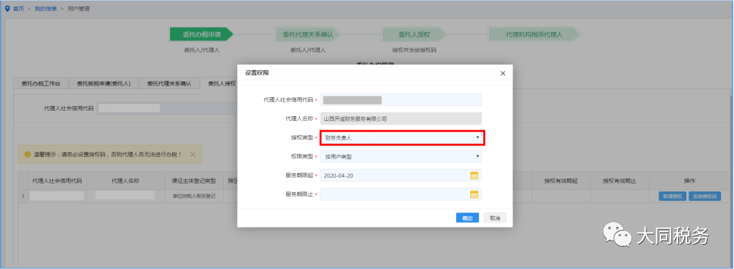Viewport: 734px width, 269px height.
Task: Dismiss the 温馨提示 notice banner
Action: 193,154
